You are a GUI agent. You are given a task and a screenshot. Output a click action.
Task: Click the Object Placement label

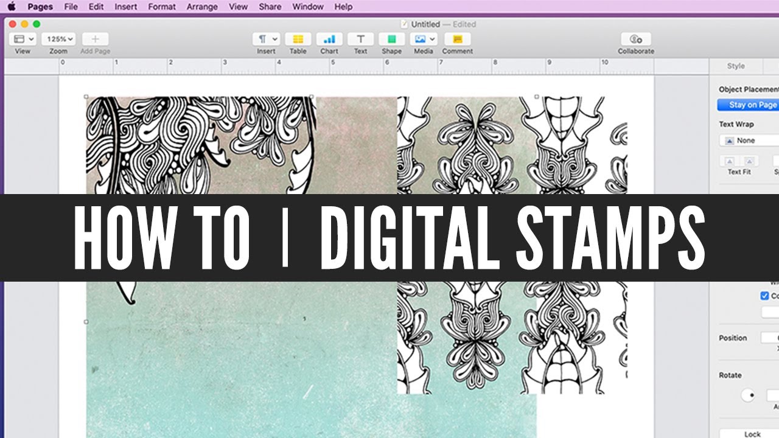pyautogui.click(x=749, y=89)
